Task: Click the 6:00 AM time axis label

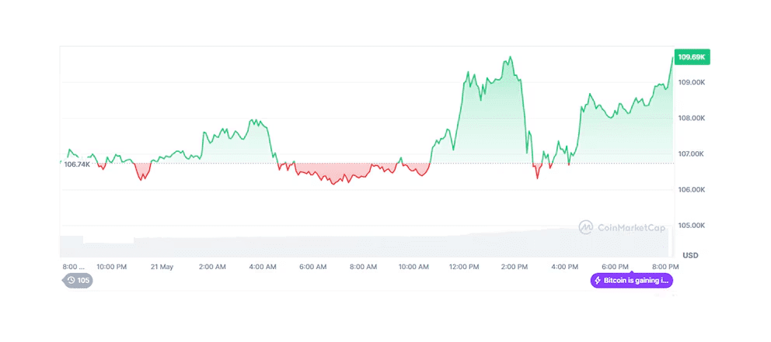Action: [312, 267]
